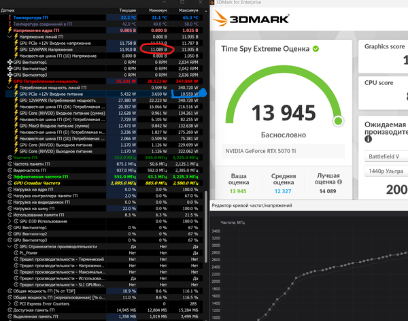Click lightning icon of GPU Misc0 Входное питание
Image resolution: width=408 pixels, height=321 pixels.
click(16, 126)
